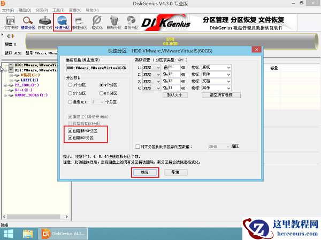Confirm with the OK (确定) button

(145, 172)
